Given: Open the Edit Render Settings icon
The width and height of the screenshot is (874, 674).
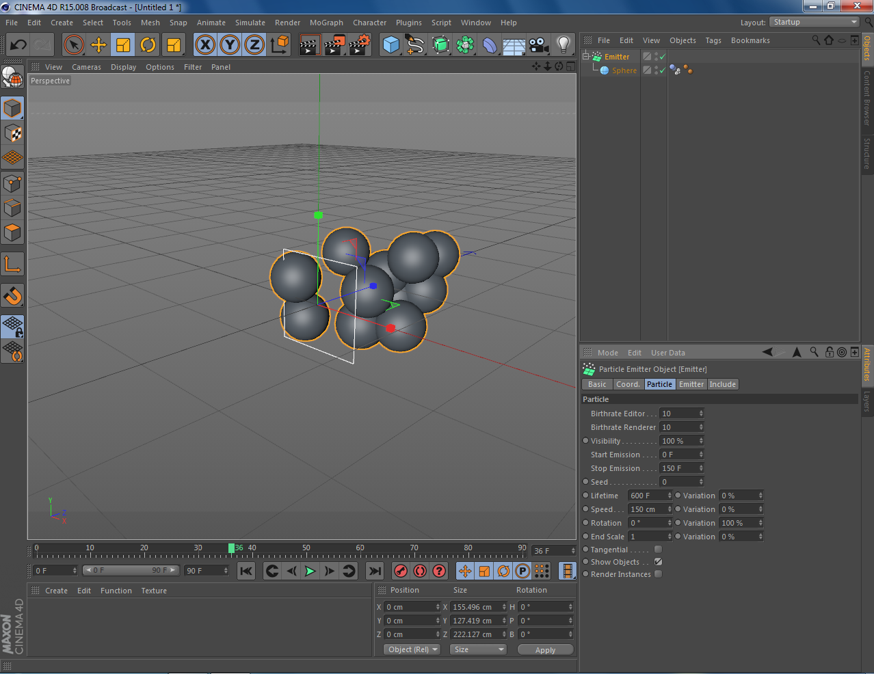Looking at the screenshot, I should [359, 45].
